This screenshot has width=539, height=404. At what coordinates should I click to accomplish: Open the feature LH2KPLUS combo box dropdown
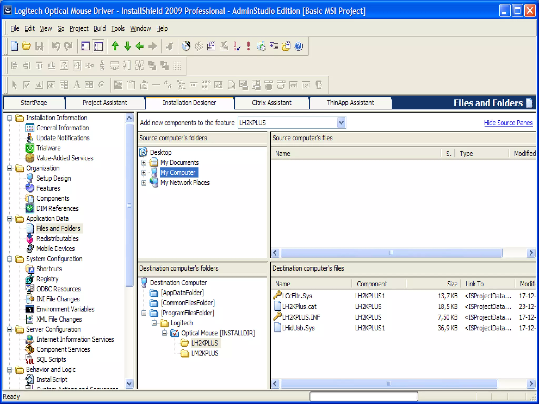pos(341,123)
